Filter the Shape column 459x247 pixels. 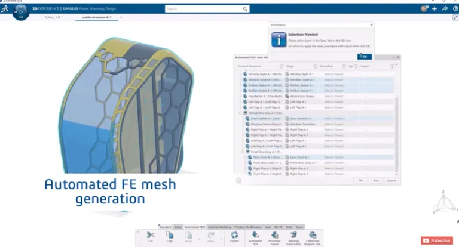coord(315,66)
